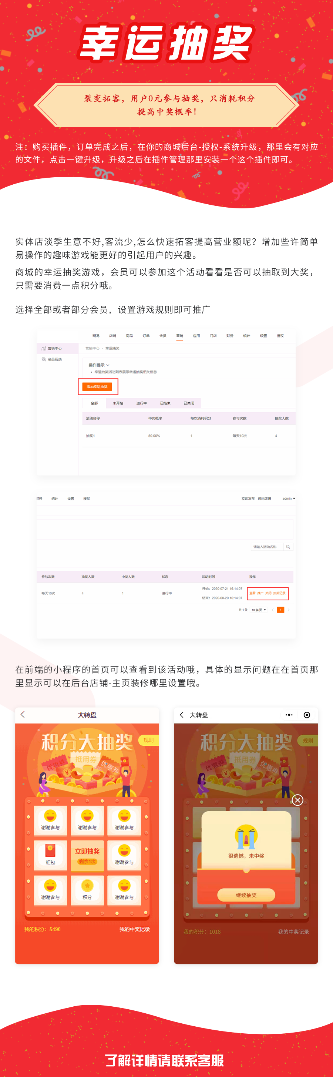
Task: Click the 抽奖记录 link in 操作 column
Action: pyautogui.click(x=279, y=593)
